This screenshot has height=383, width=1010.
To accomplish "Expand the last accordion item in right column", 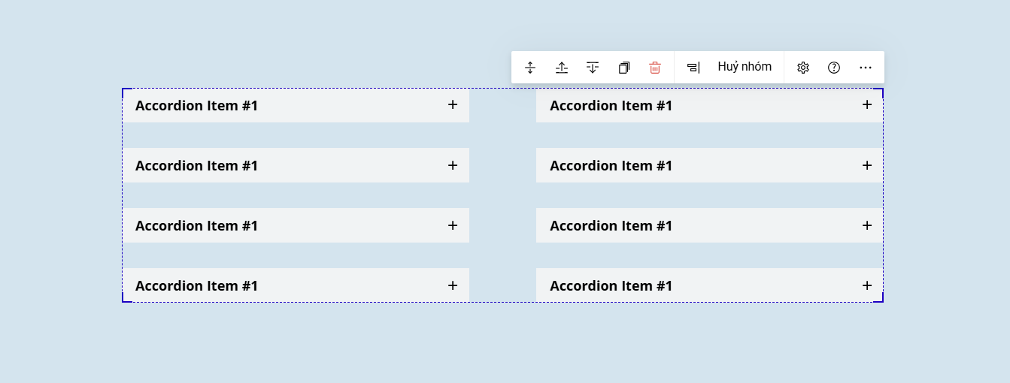I will 709,285.
